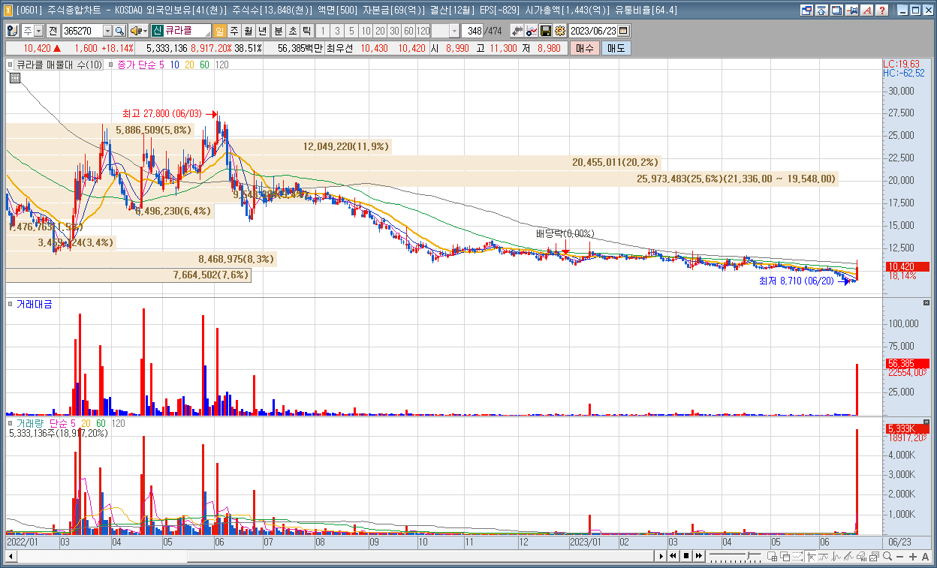Save chart using the floppy disk icon
The height and width of the screenshot is (568, 937).
pyautogui.click(x=546, y=31)
